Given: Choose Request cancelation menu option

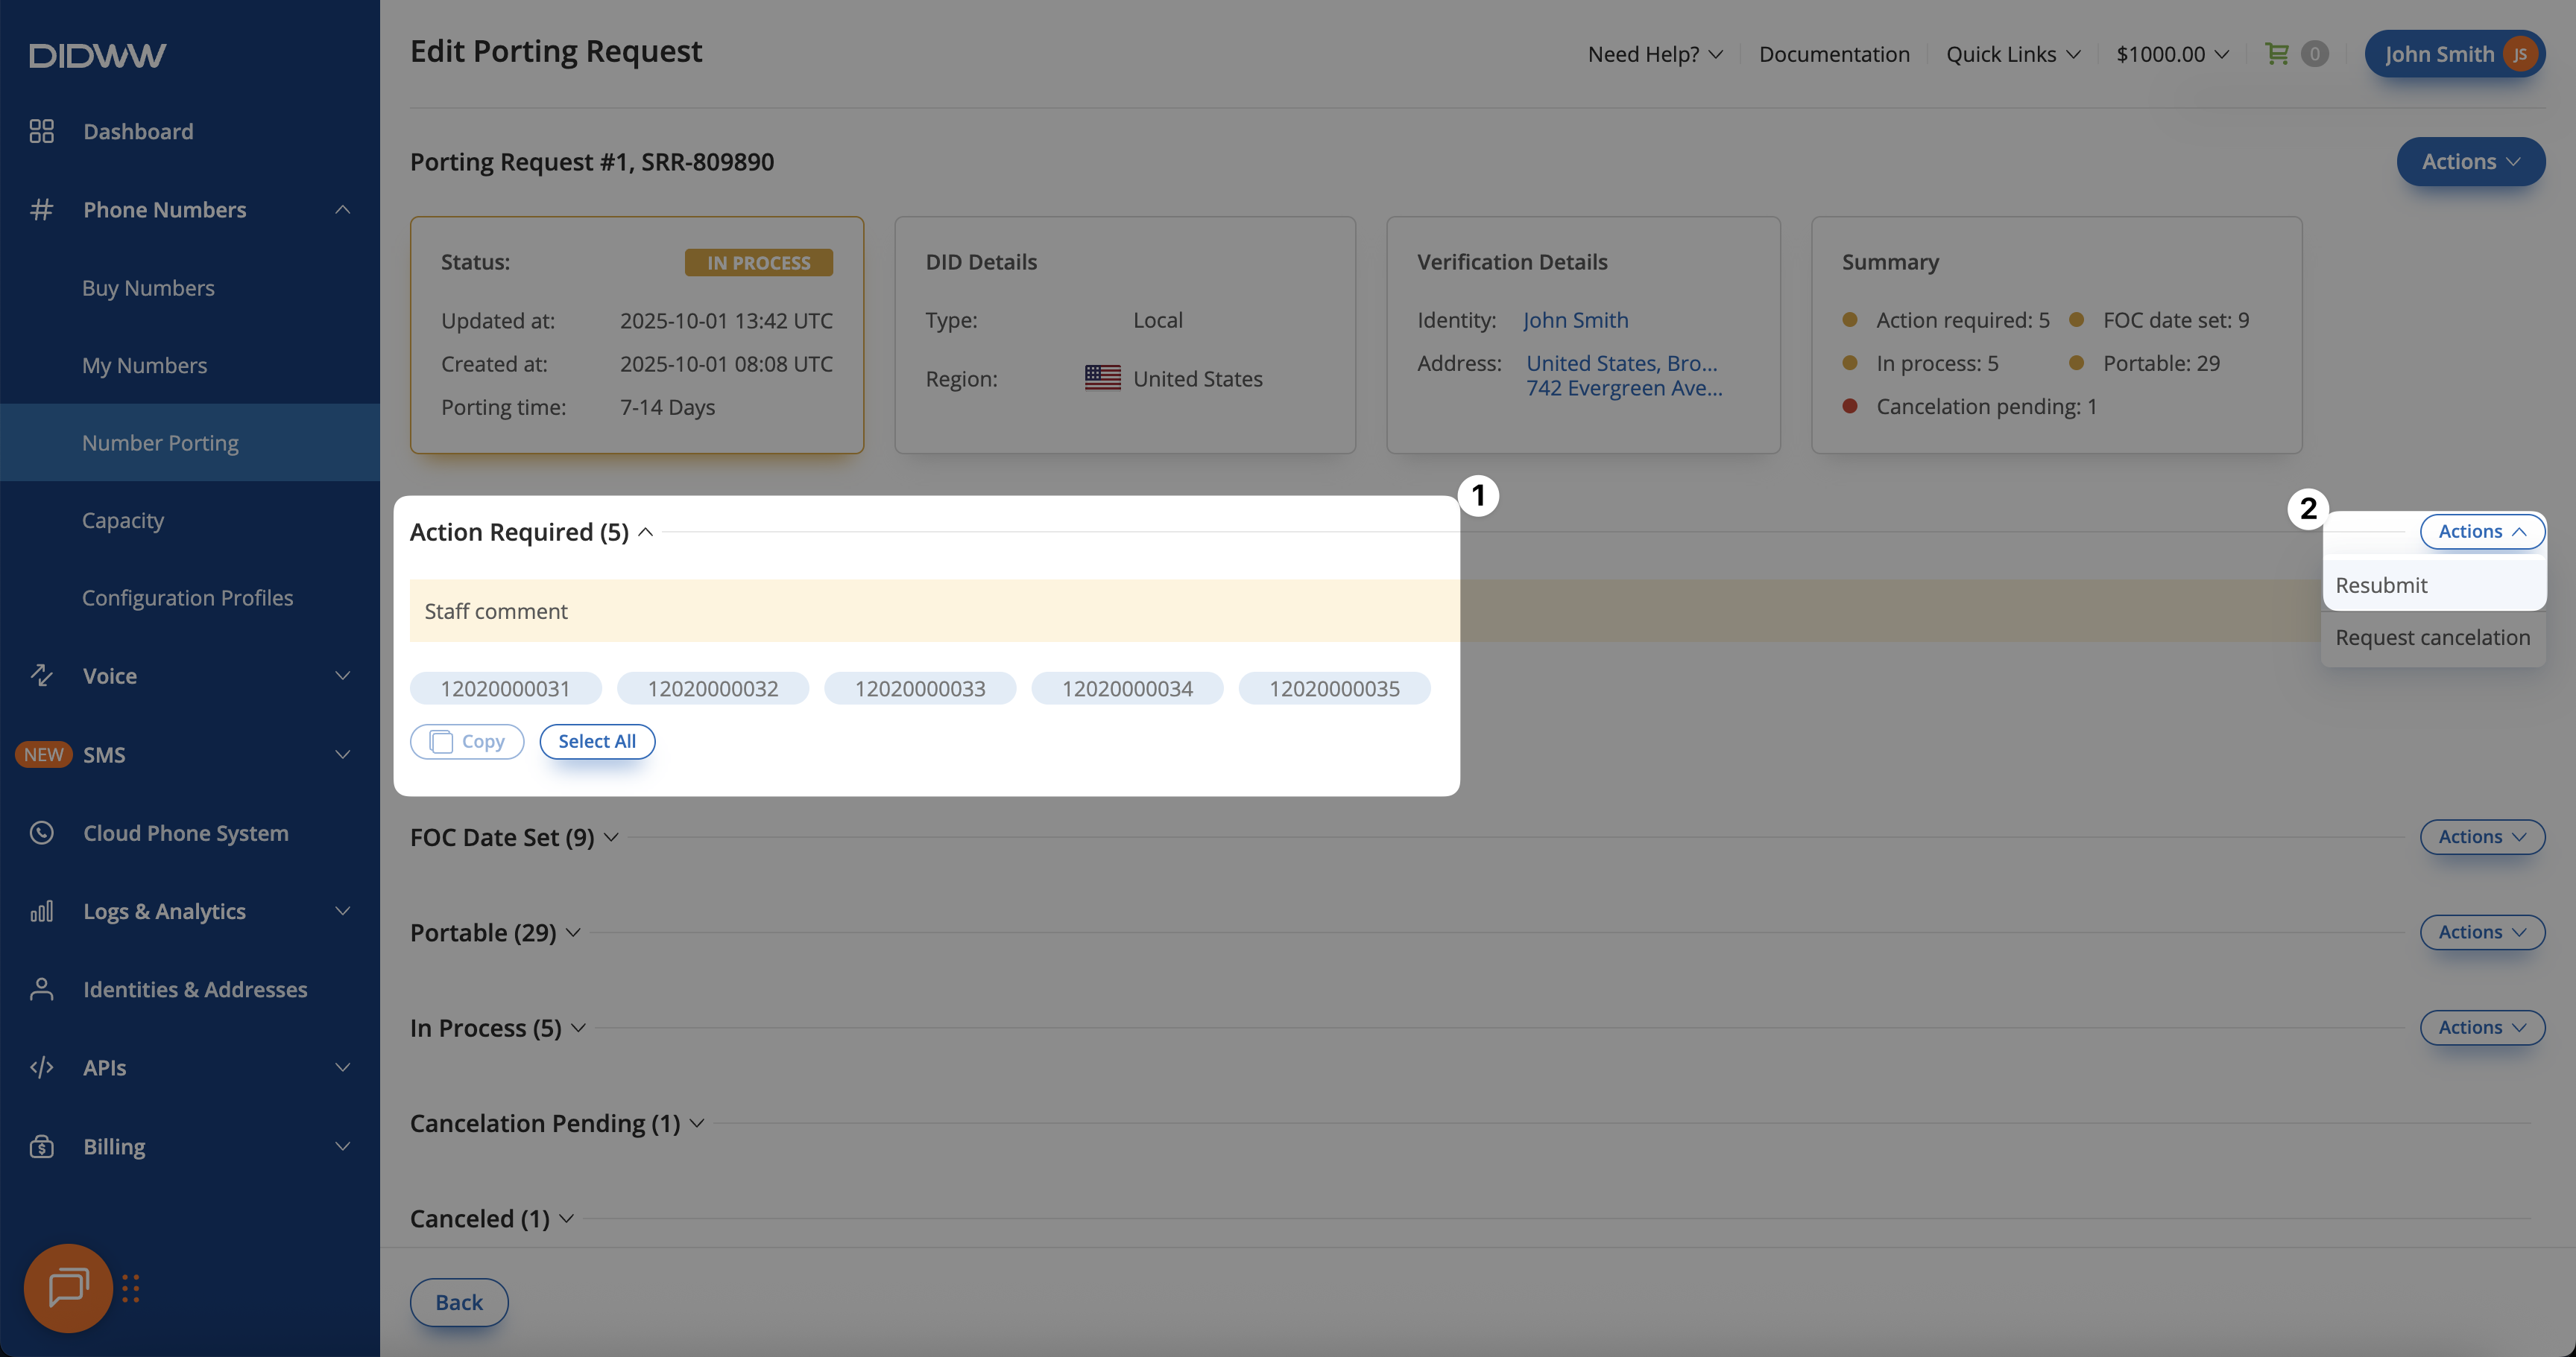Looking at the screenshot, I should (2432, 638).
